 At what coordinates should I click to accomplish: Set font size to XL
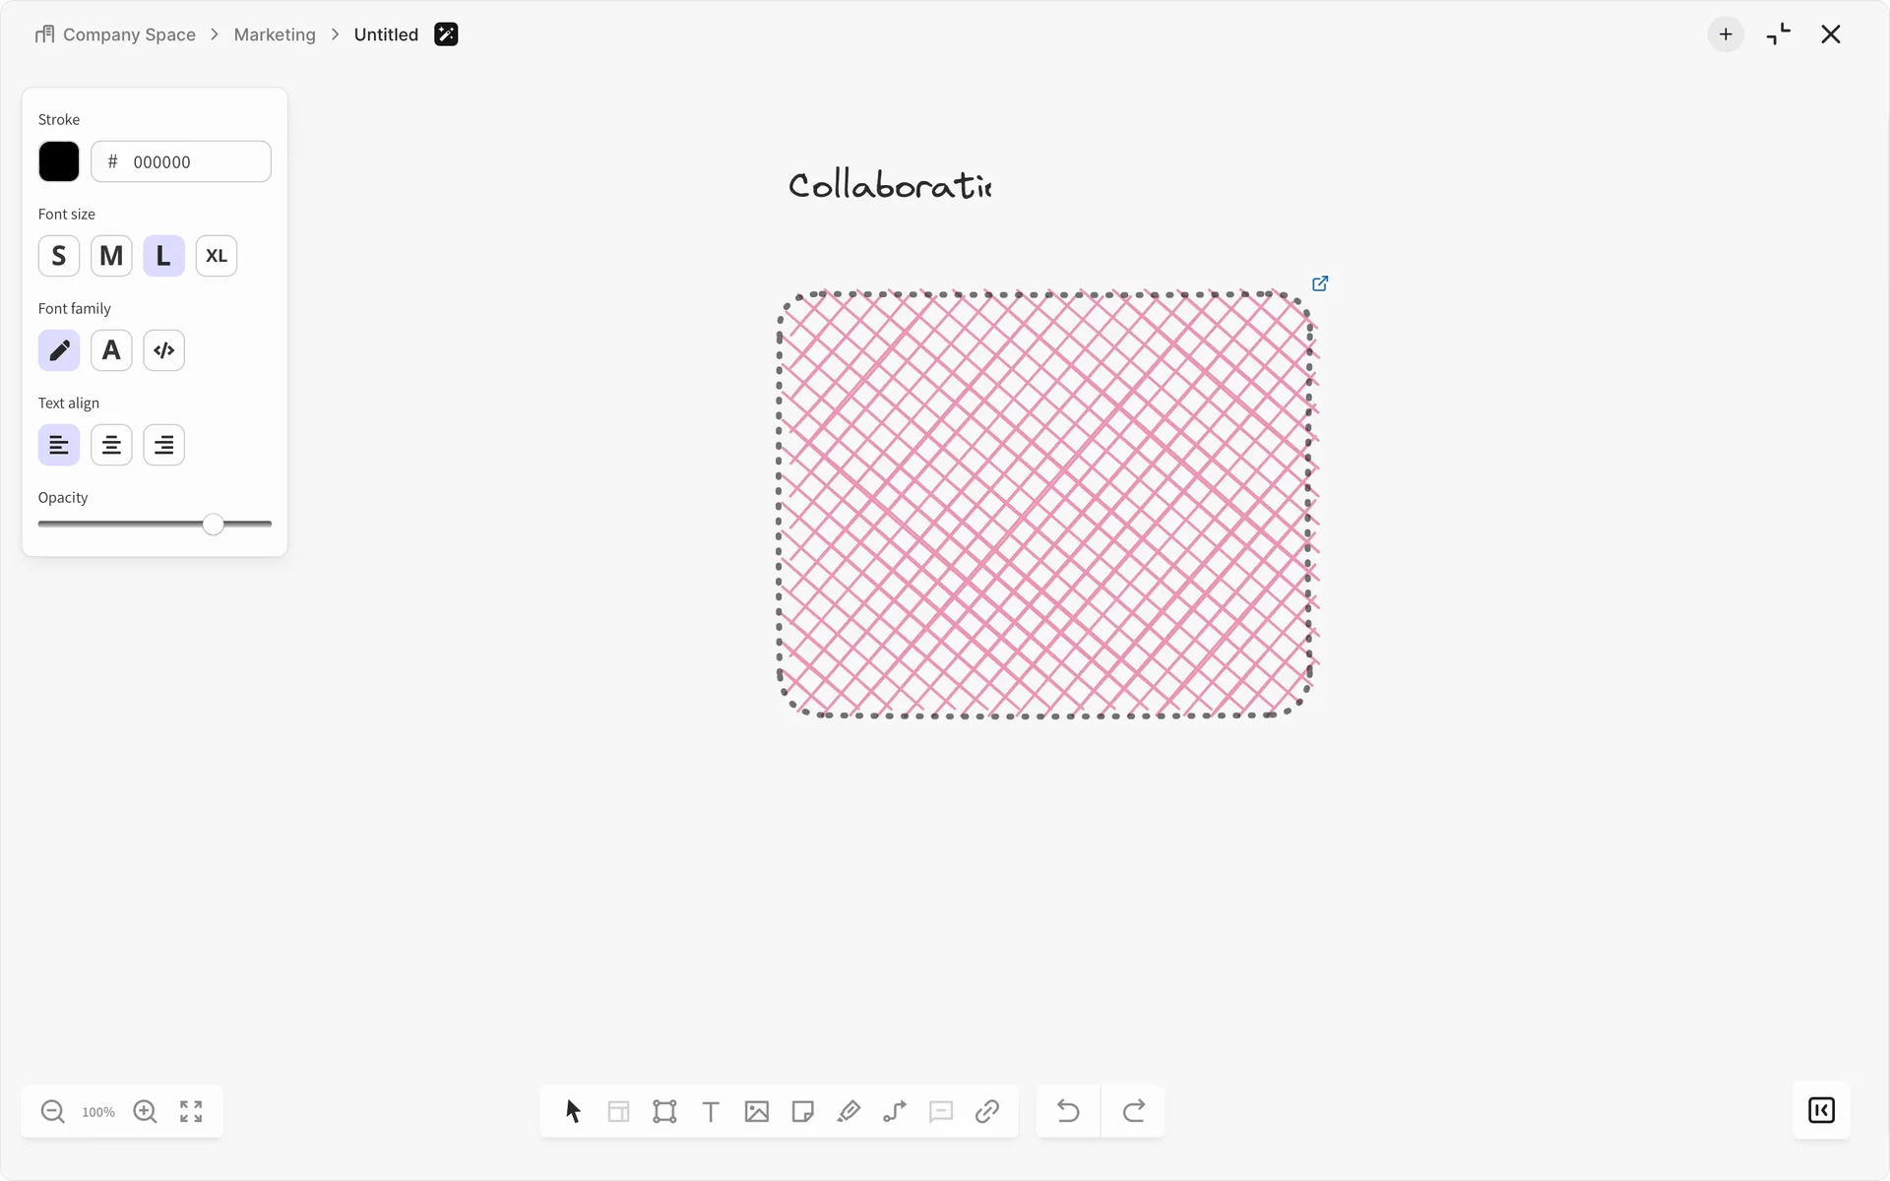(x=217, y=256)
